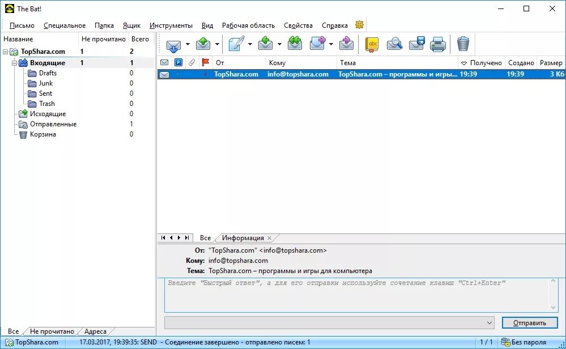This screenshot has height=349, width=566.
Task: Sort messages by Размер column
Action: pos(551,62)
